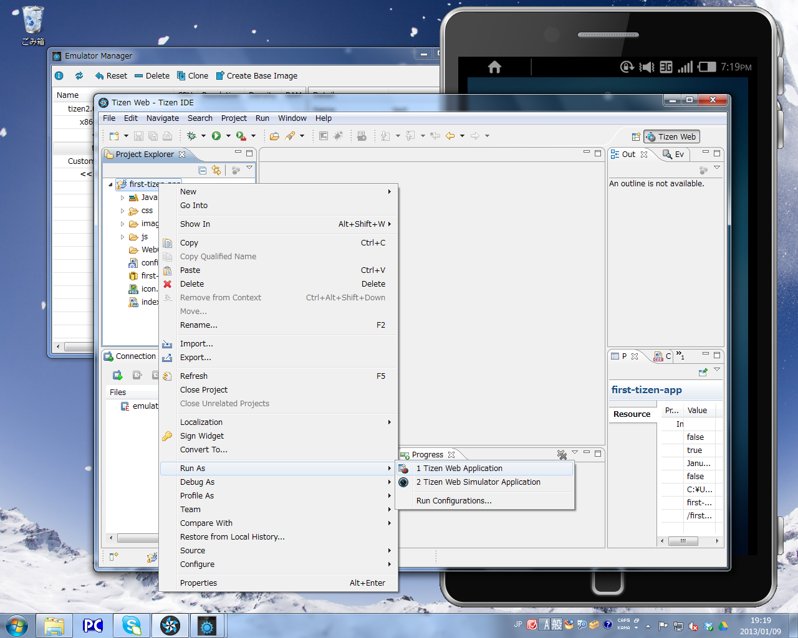Select Run As in context menu
The image size is (798, 638).
tap(278, 469)
